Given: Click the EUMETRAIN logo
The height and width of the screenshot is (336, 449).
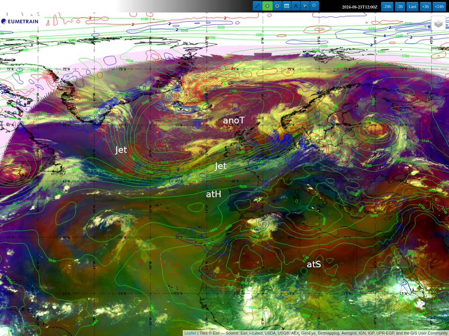Looking at the screenshot, I should 19,21.
